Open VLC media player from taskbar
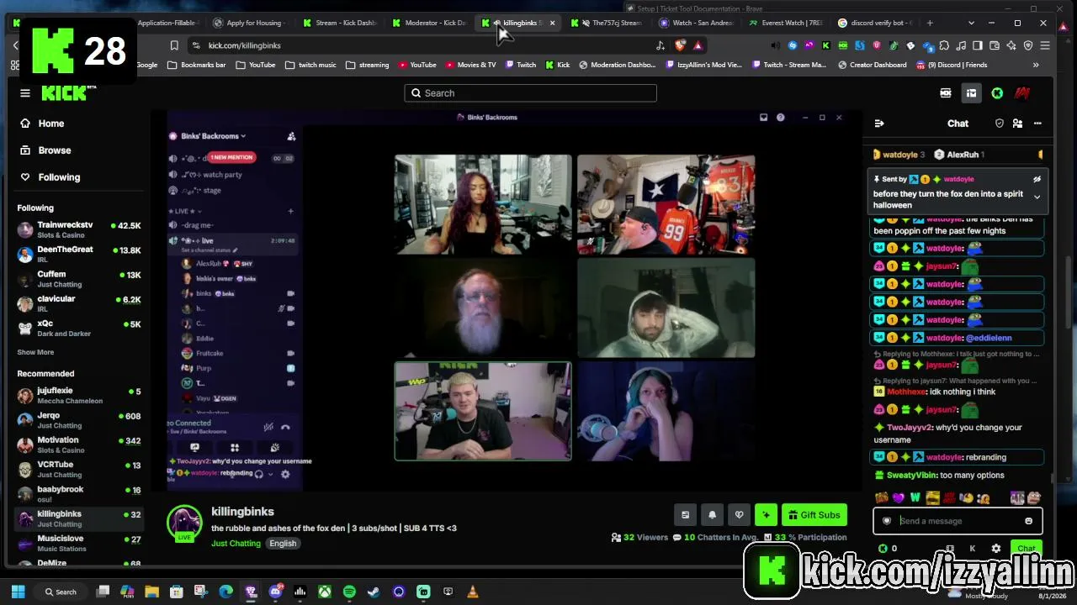Screen dimensions: 1077x605 click(x=472, y=592)
